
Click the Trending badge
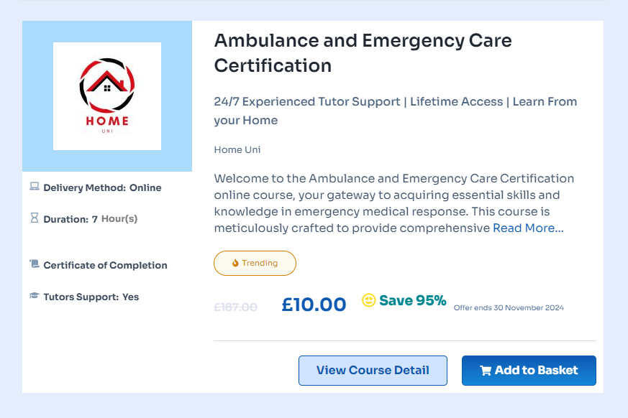pos(255,263)
